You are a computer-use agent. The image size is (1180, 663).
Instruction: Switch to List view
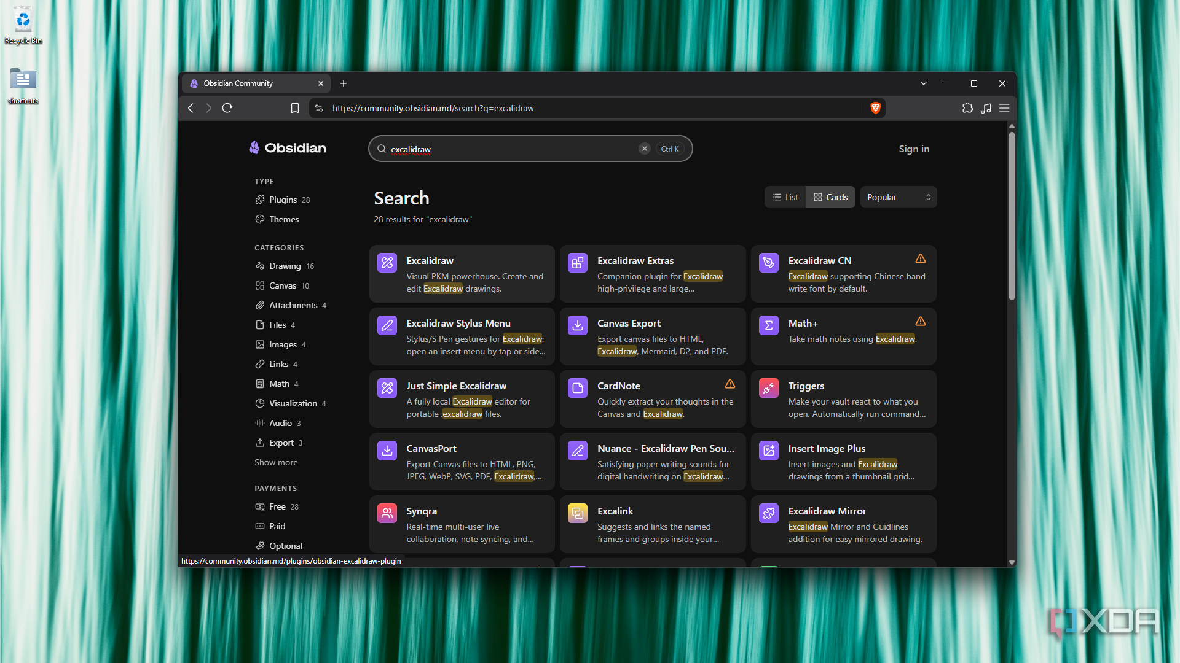click(785, 197)
